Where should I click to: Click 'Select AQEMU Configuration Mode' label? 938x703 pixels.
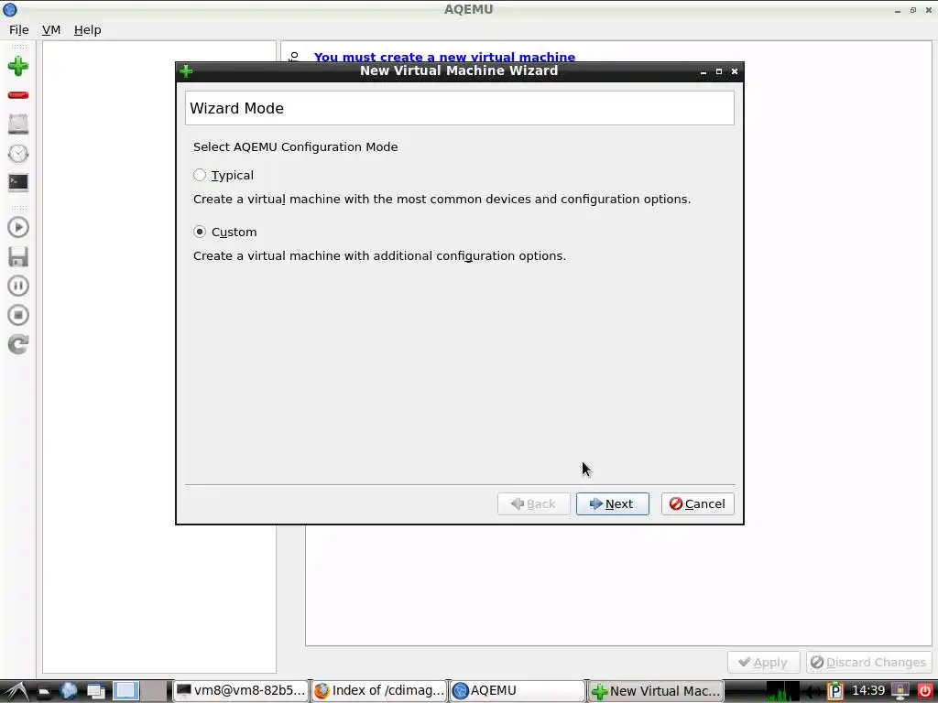click(296, 147)
